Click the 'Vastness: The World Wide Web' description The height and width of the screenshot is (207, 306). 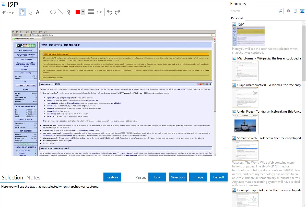[x=266, y=174]
